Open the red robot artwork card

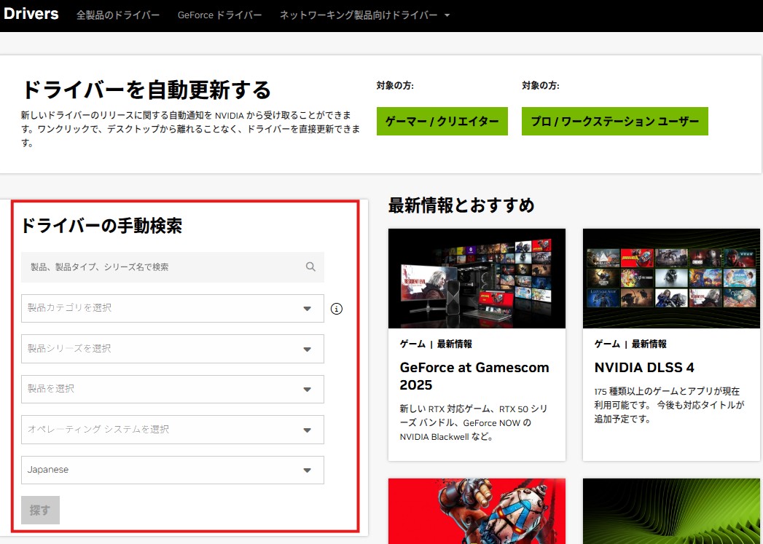[477, 511]
